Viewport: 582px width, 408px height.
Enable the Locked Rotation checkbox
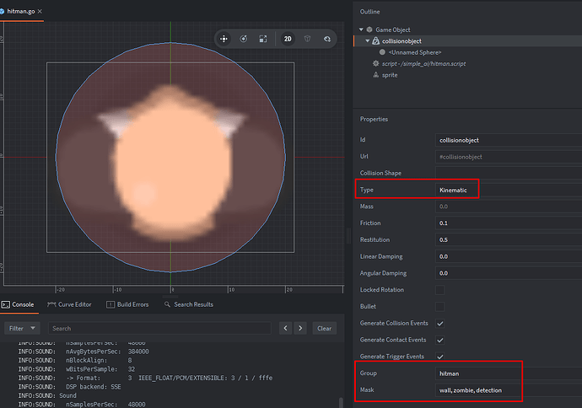[439, 290]
